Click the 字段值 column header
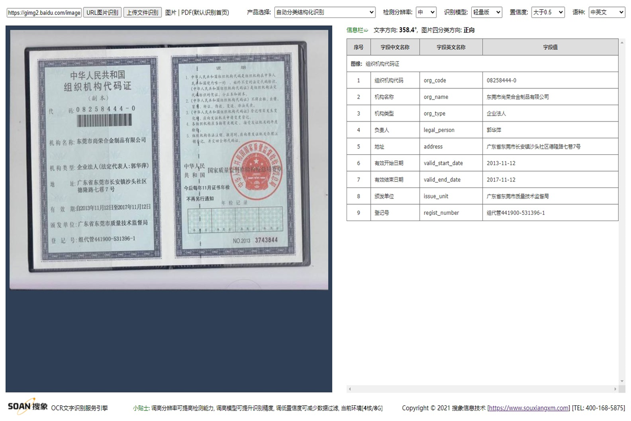631x421 pixels. [x=550, y=47]
